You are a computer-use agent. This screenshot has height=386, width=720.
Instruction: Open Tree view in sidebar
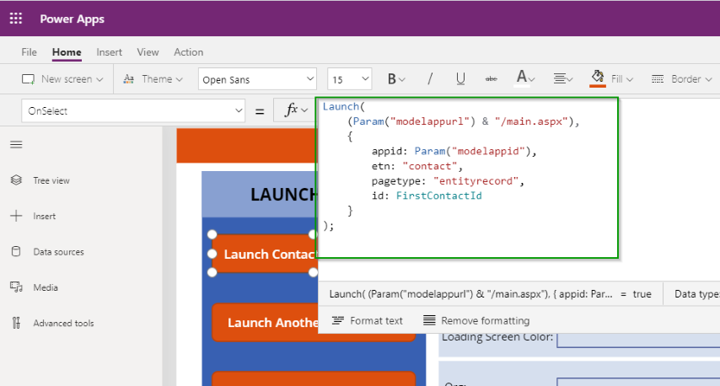point(40,180)
